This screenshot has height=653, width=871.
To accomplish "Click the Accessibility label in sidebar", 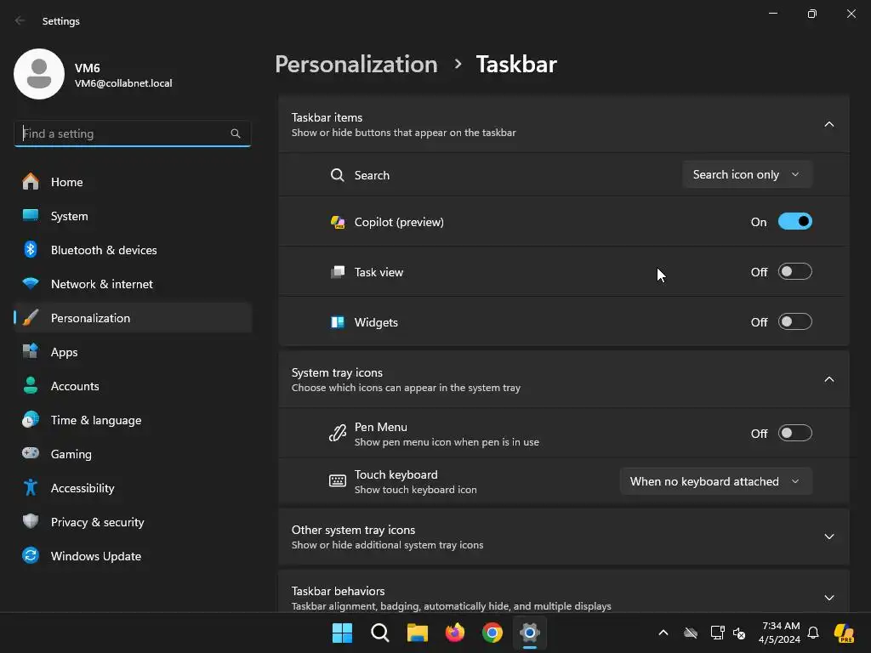I will (83, 487).
